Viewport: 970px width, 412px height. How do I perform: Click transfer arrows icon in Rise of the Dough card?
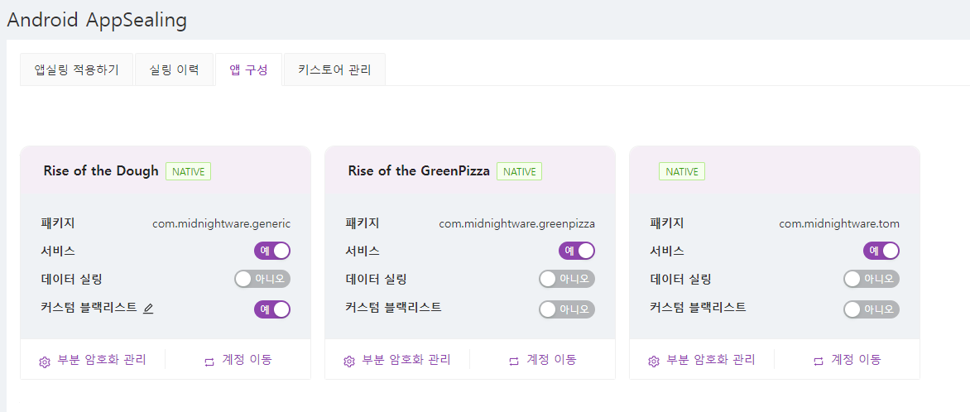pos(209,361)
